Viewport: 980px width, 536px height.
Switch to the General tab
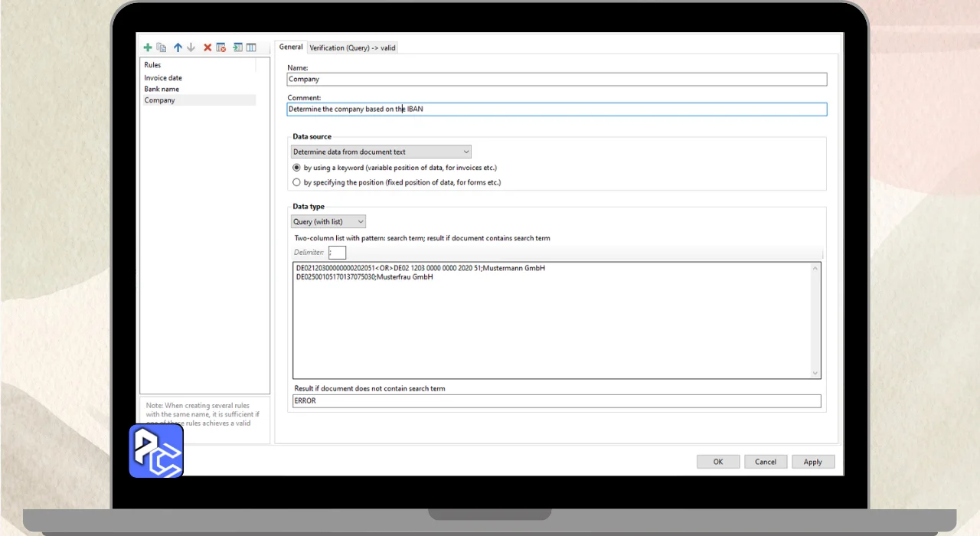coord(291,47)
